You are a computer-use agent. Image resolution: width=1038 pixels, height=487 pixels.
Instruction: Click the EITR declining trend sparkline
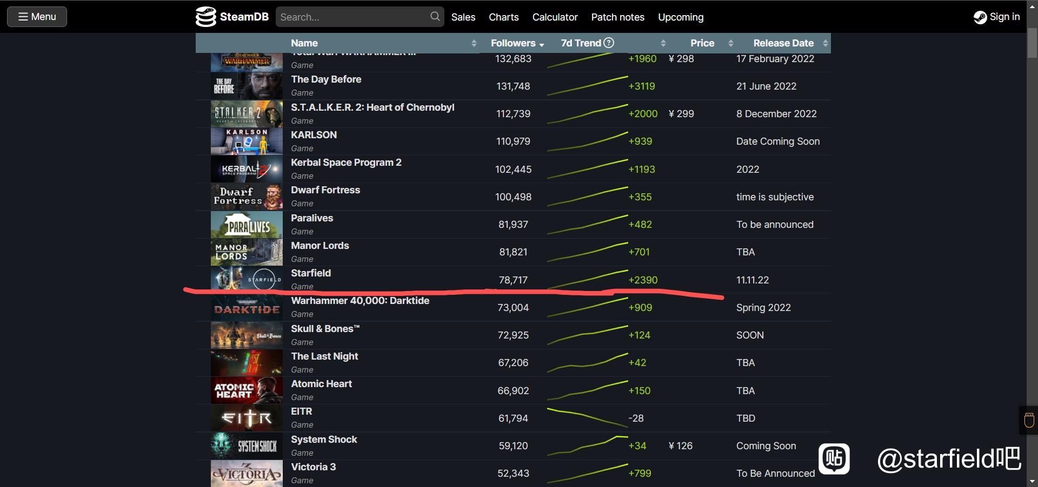pyautogui.click(x=587, y=418)
